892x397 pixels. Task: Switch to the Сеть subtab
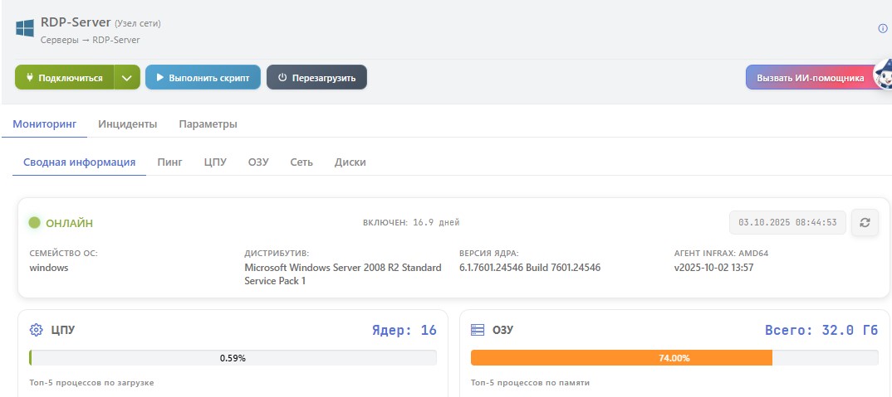click(301, 162)
